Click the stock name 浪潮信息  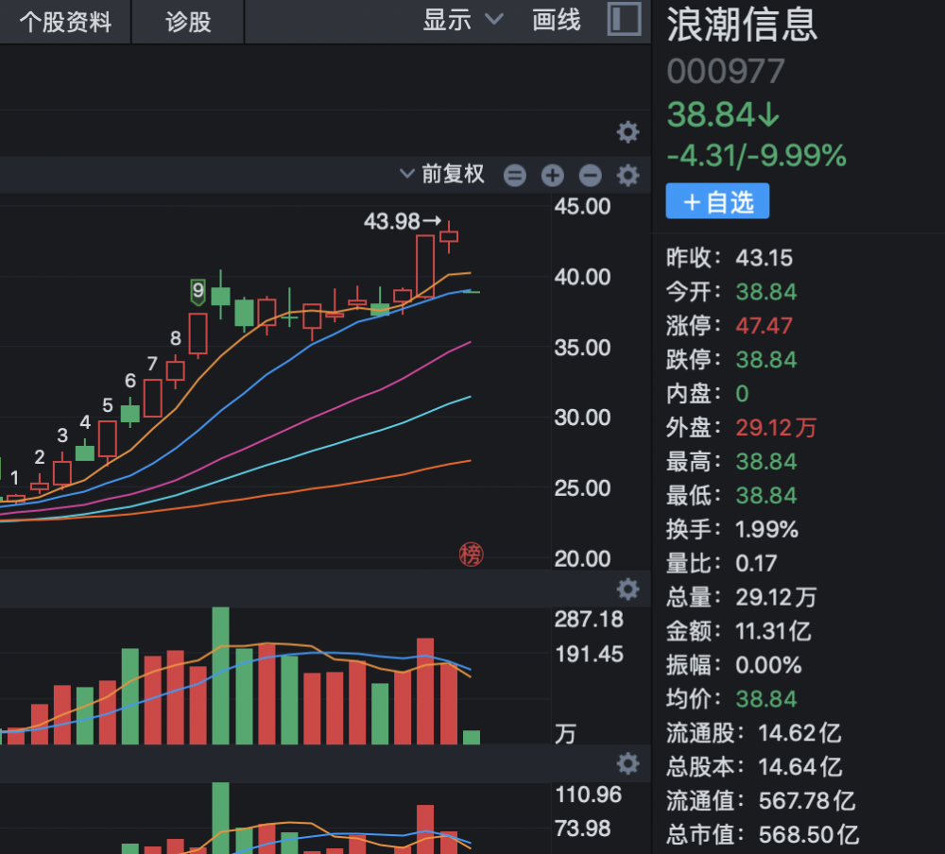click(x=742, y=25)
